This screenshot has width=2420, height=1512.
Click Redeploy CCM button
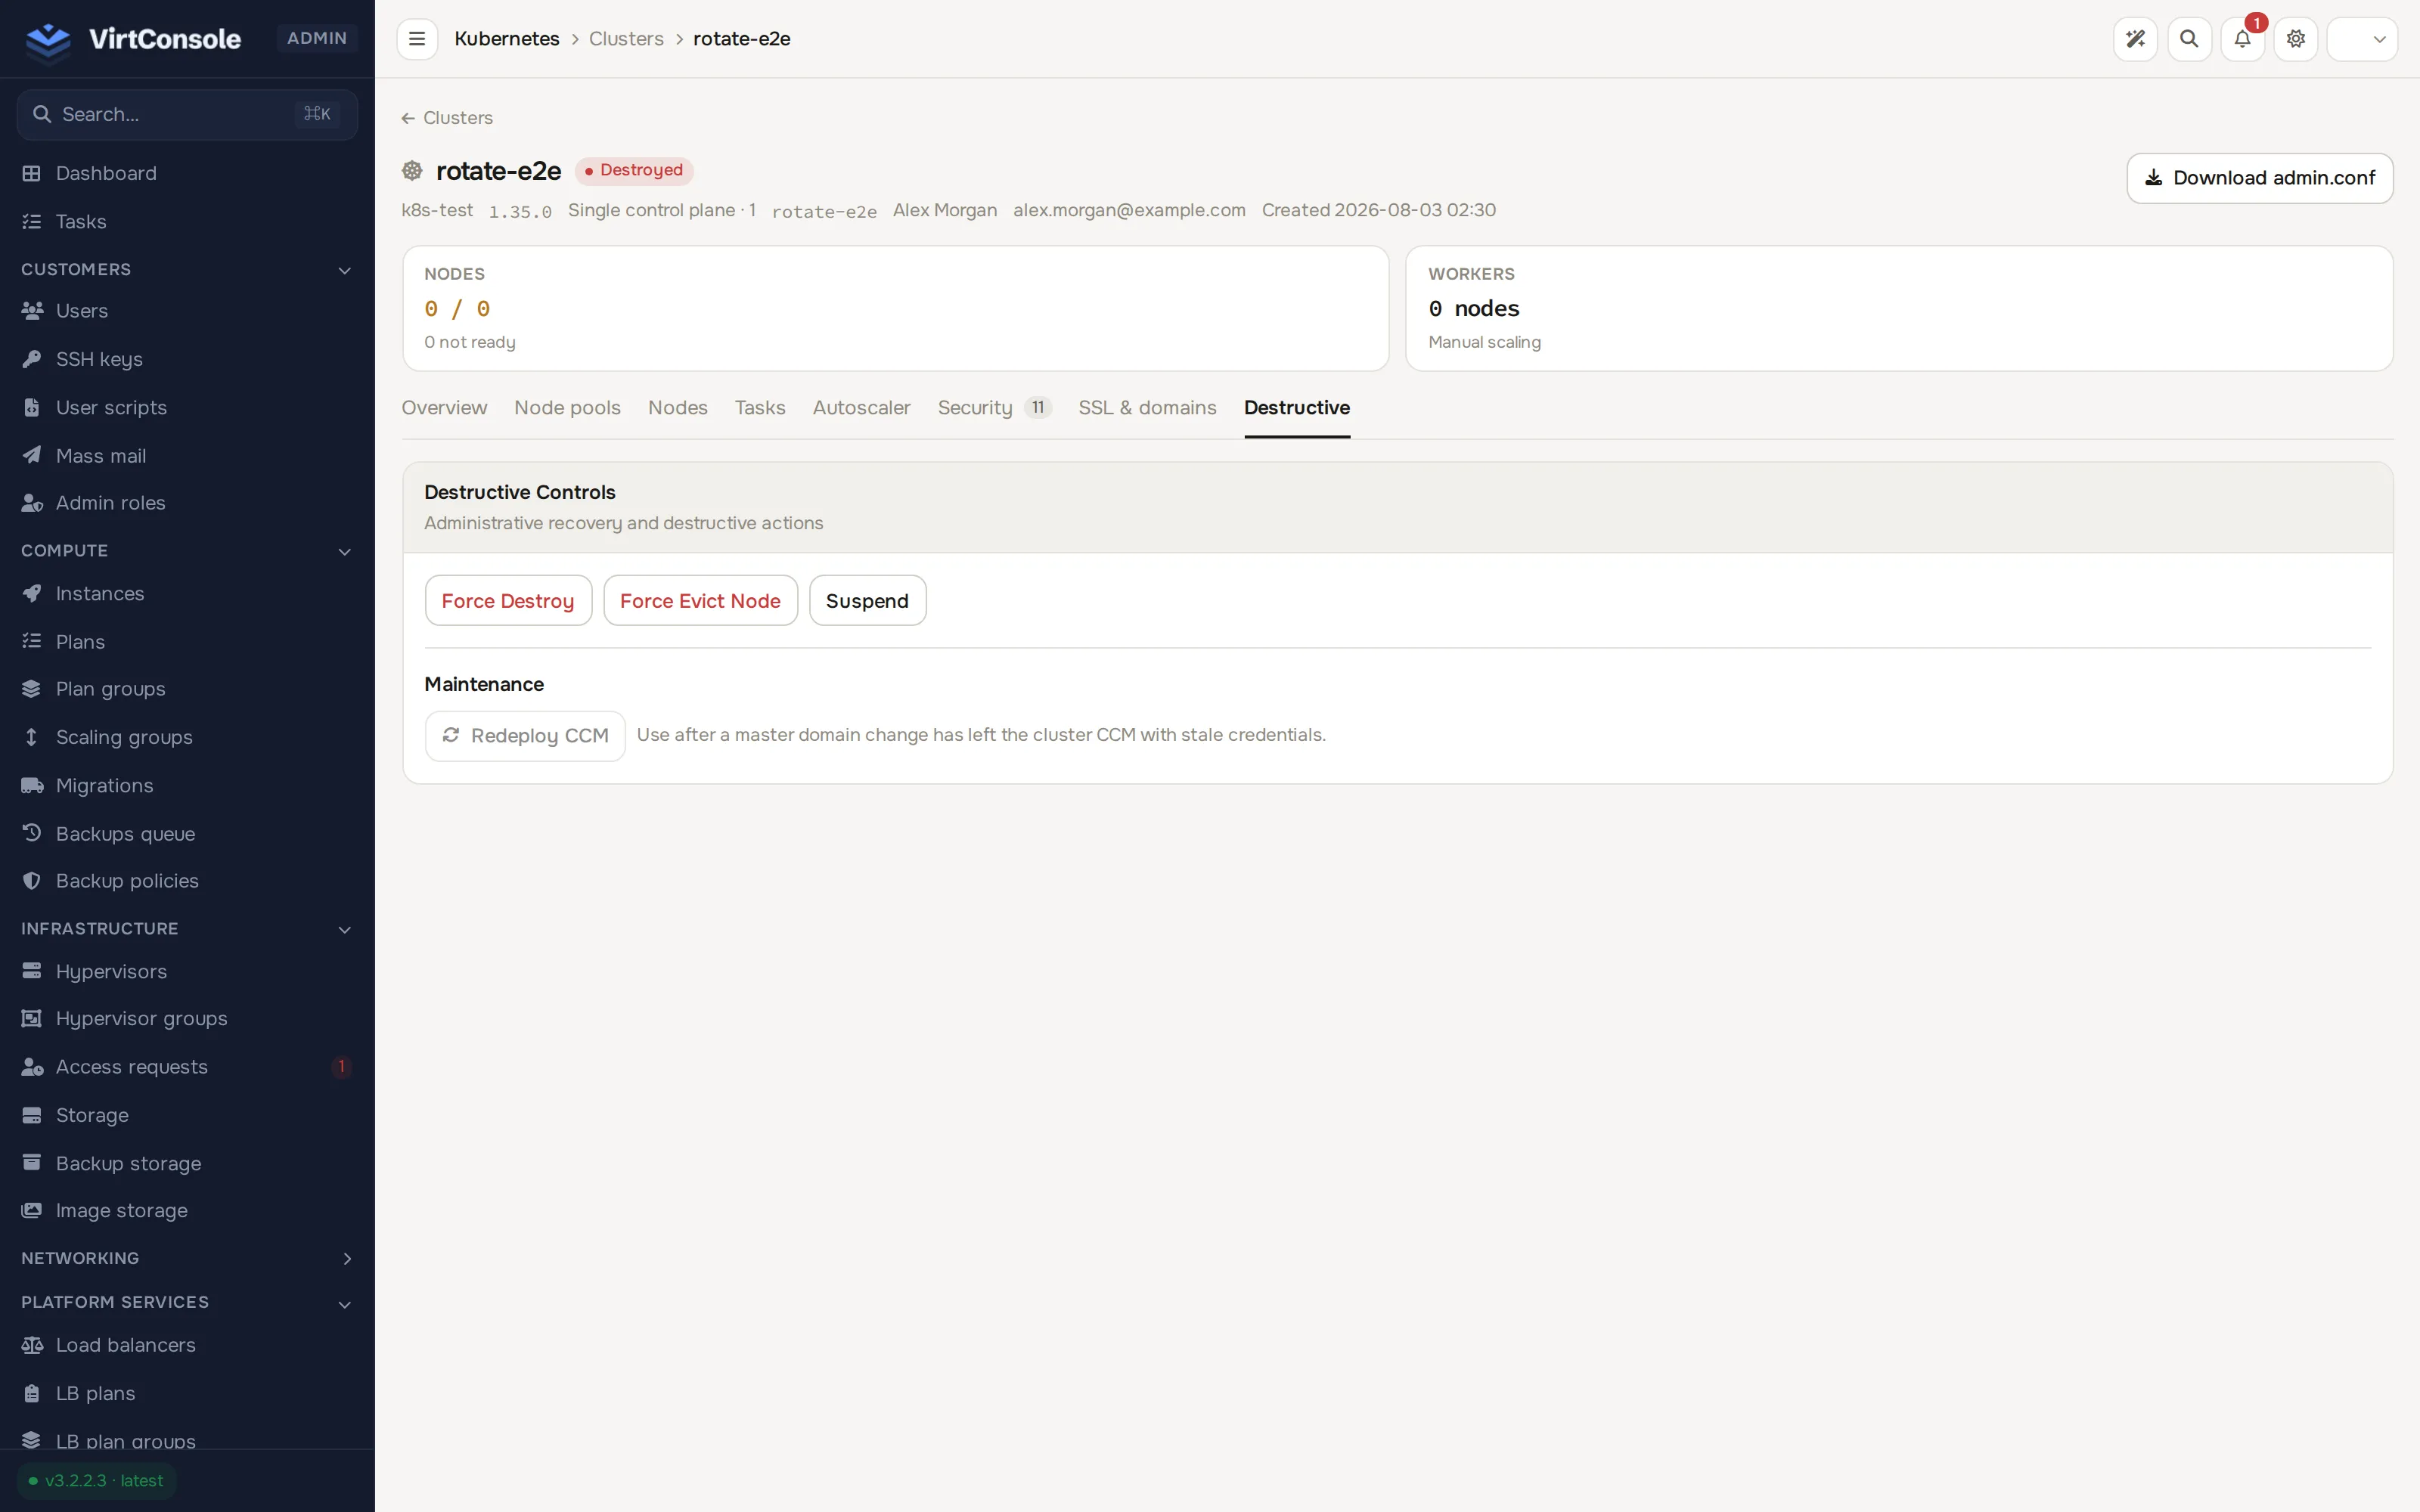click(525, 736)
